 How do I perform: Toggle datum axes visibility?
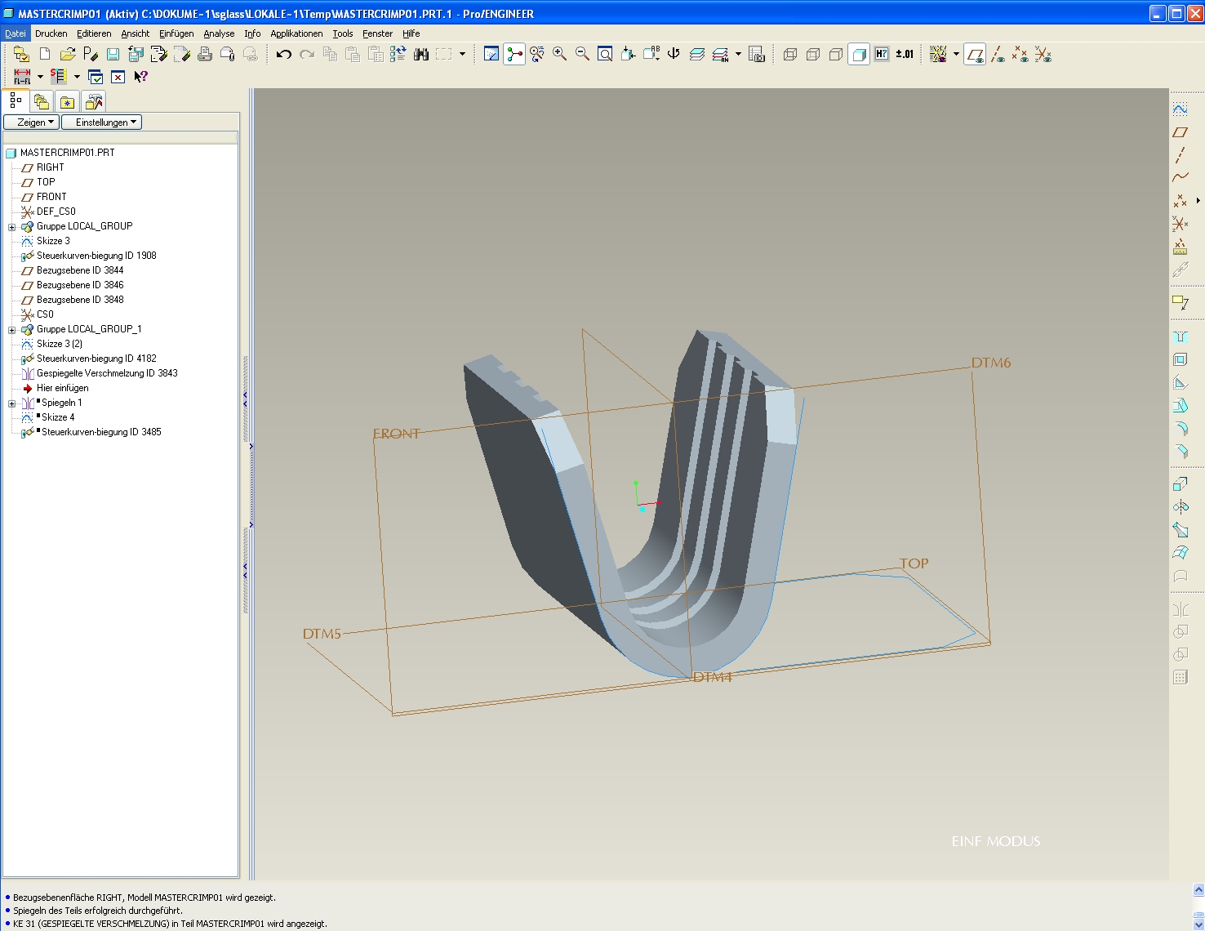click(998, 54)
